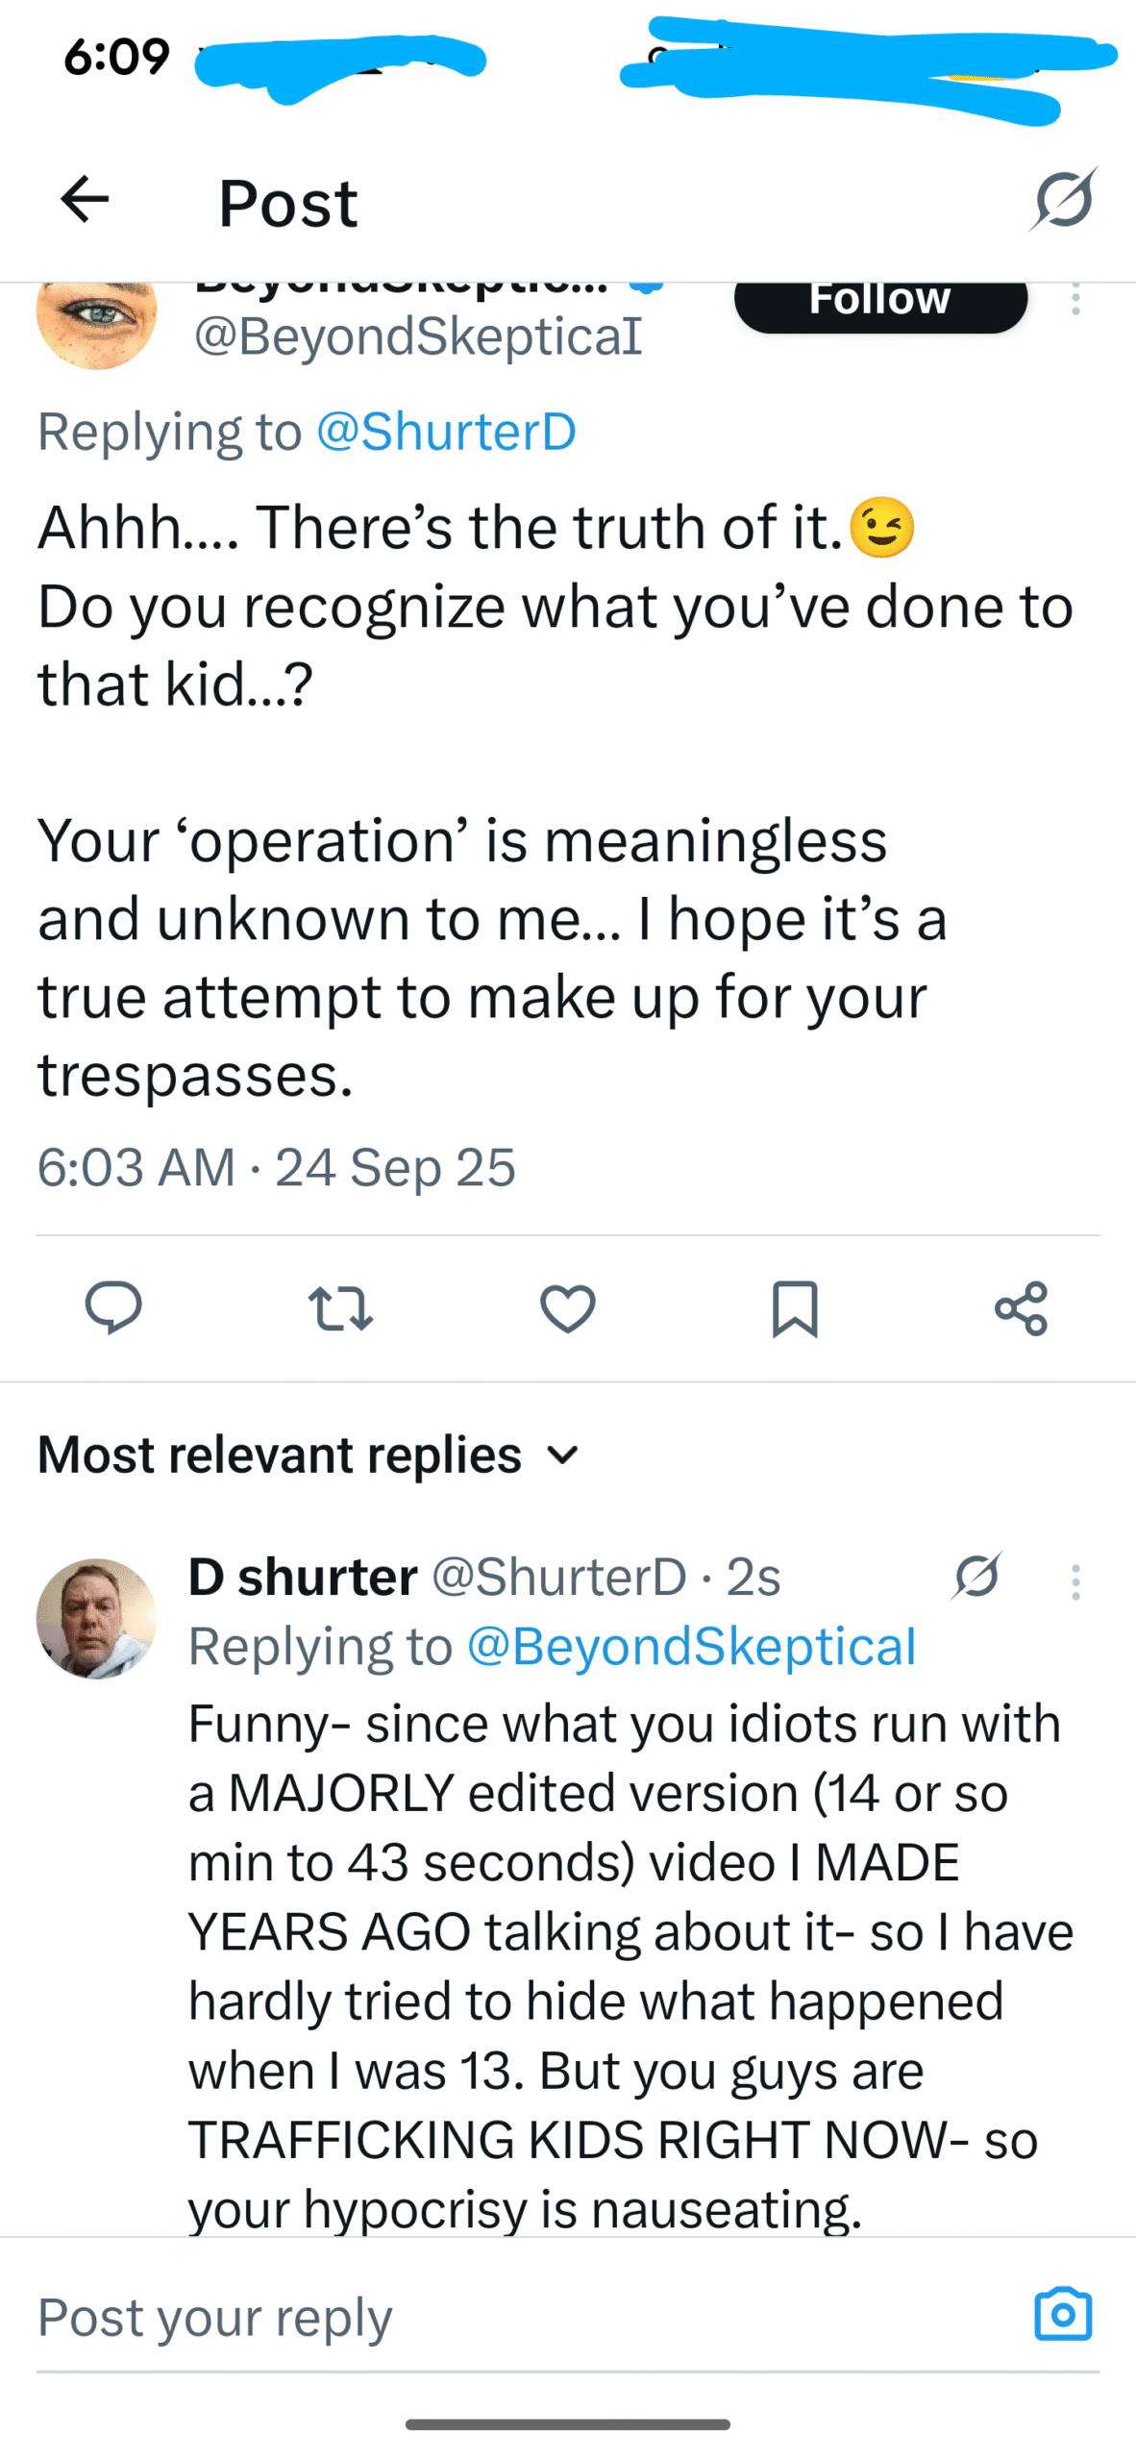This screenshot has height=2461, width=1136.
Task: Open D shurter's profile picture
Action: 96,1618
